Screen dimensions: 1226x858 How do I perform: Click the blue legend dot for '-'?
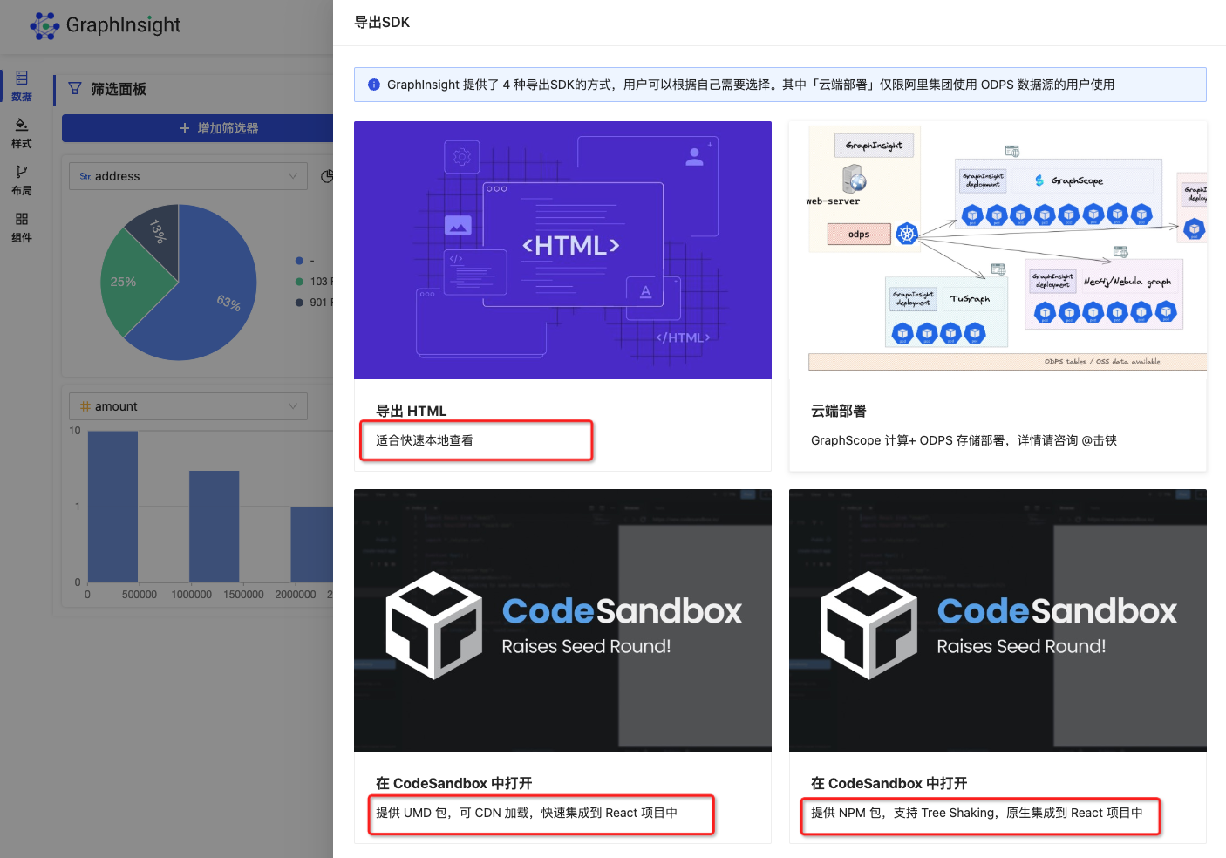299,261
